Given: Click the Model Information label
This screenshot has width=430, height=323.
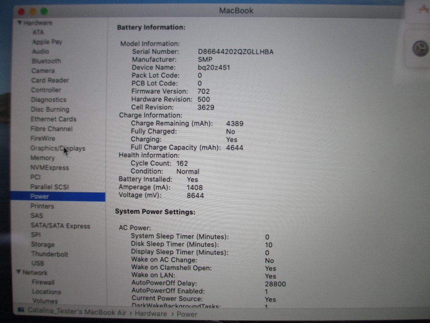Looking at the screenshot, I should pyautogui.click(x=150, y=44).
